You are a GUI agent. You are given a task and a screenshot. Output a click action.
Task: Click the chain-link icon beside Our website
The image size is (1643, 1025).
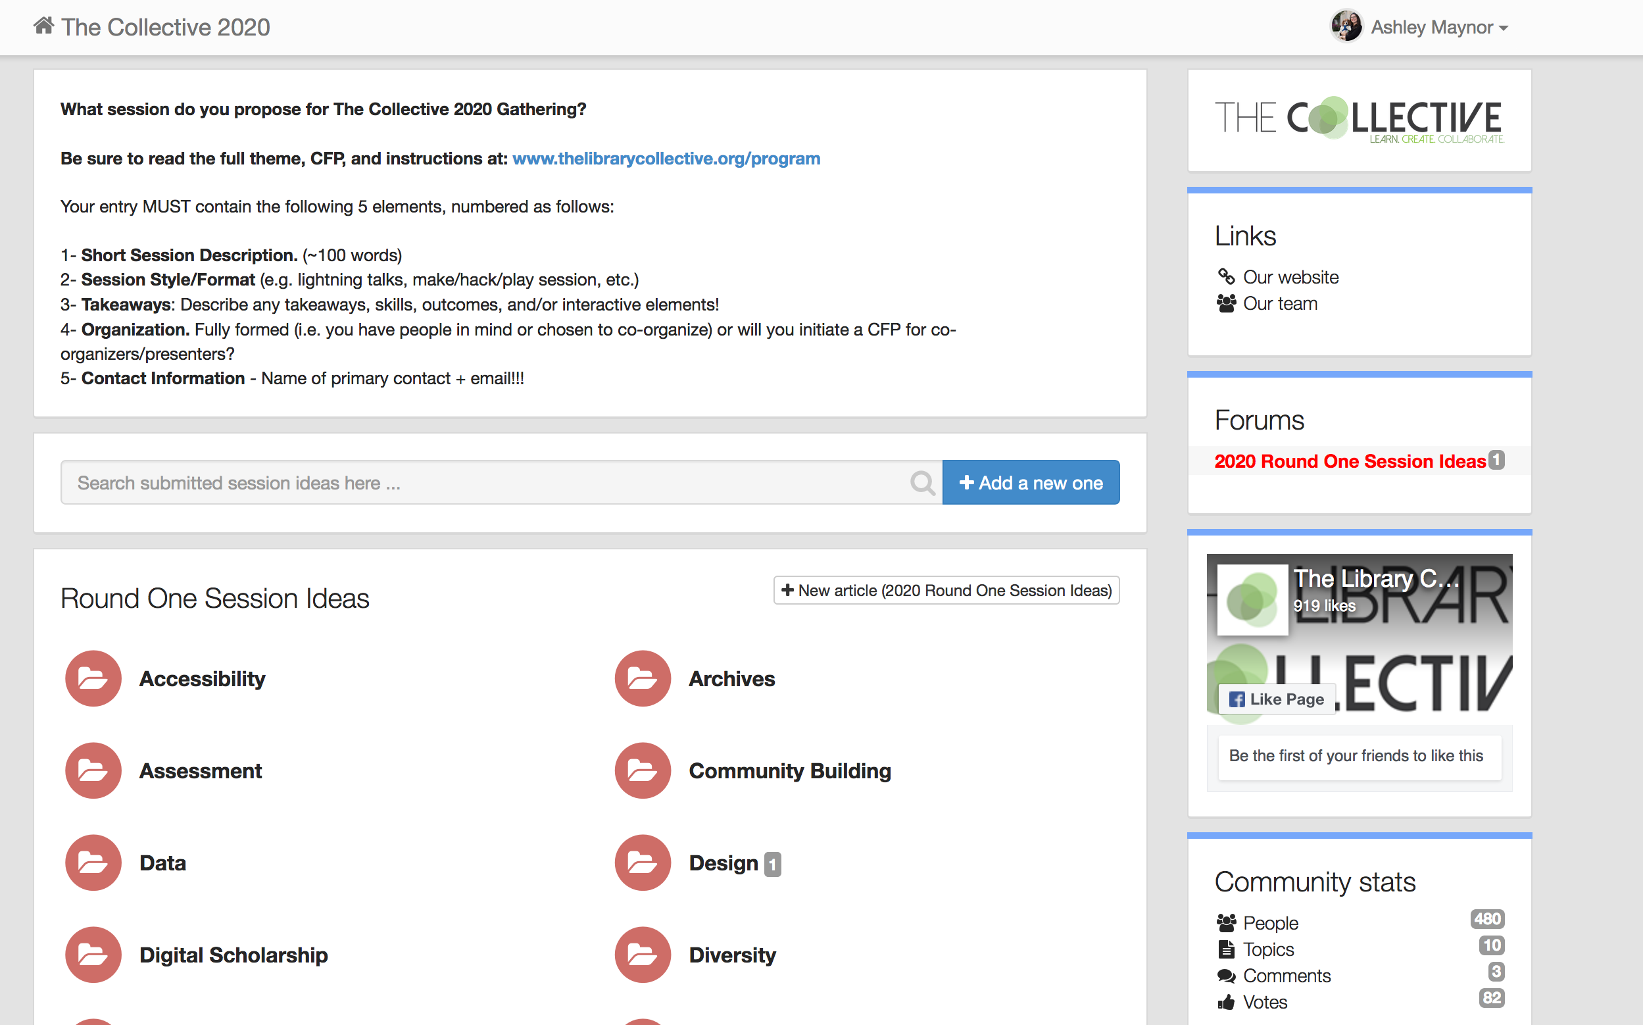tap(1225, 276)
